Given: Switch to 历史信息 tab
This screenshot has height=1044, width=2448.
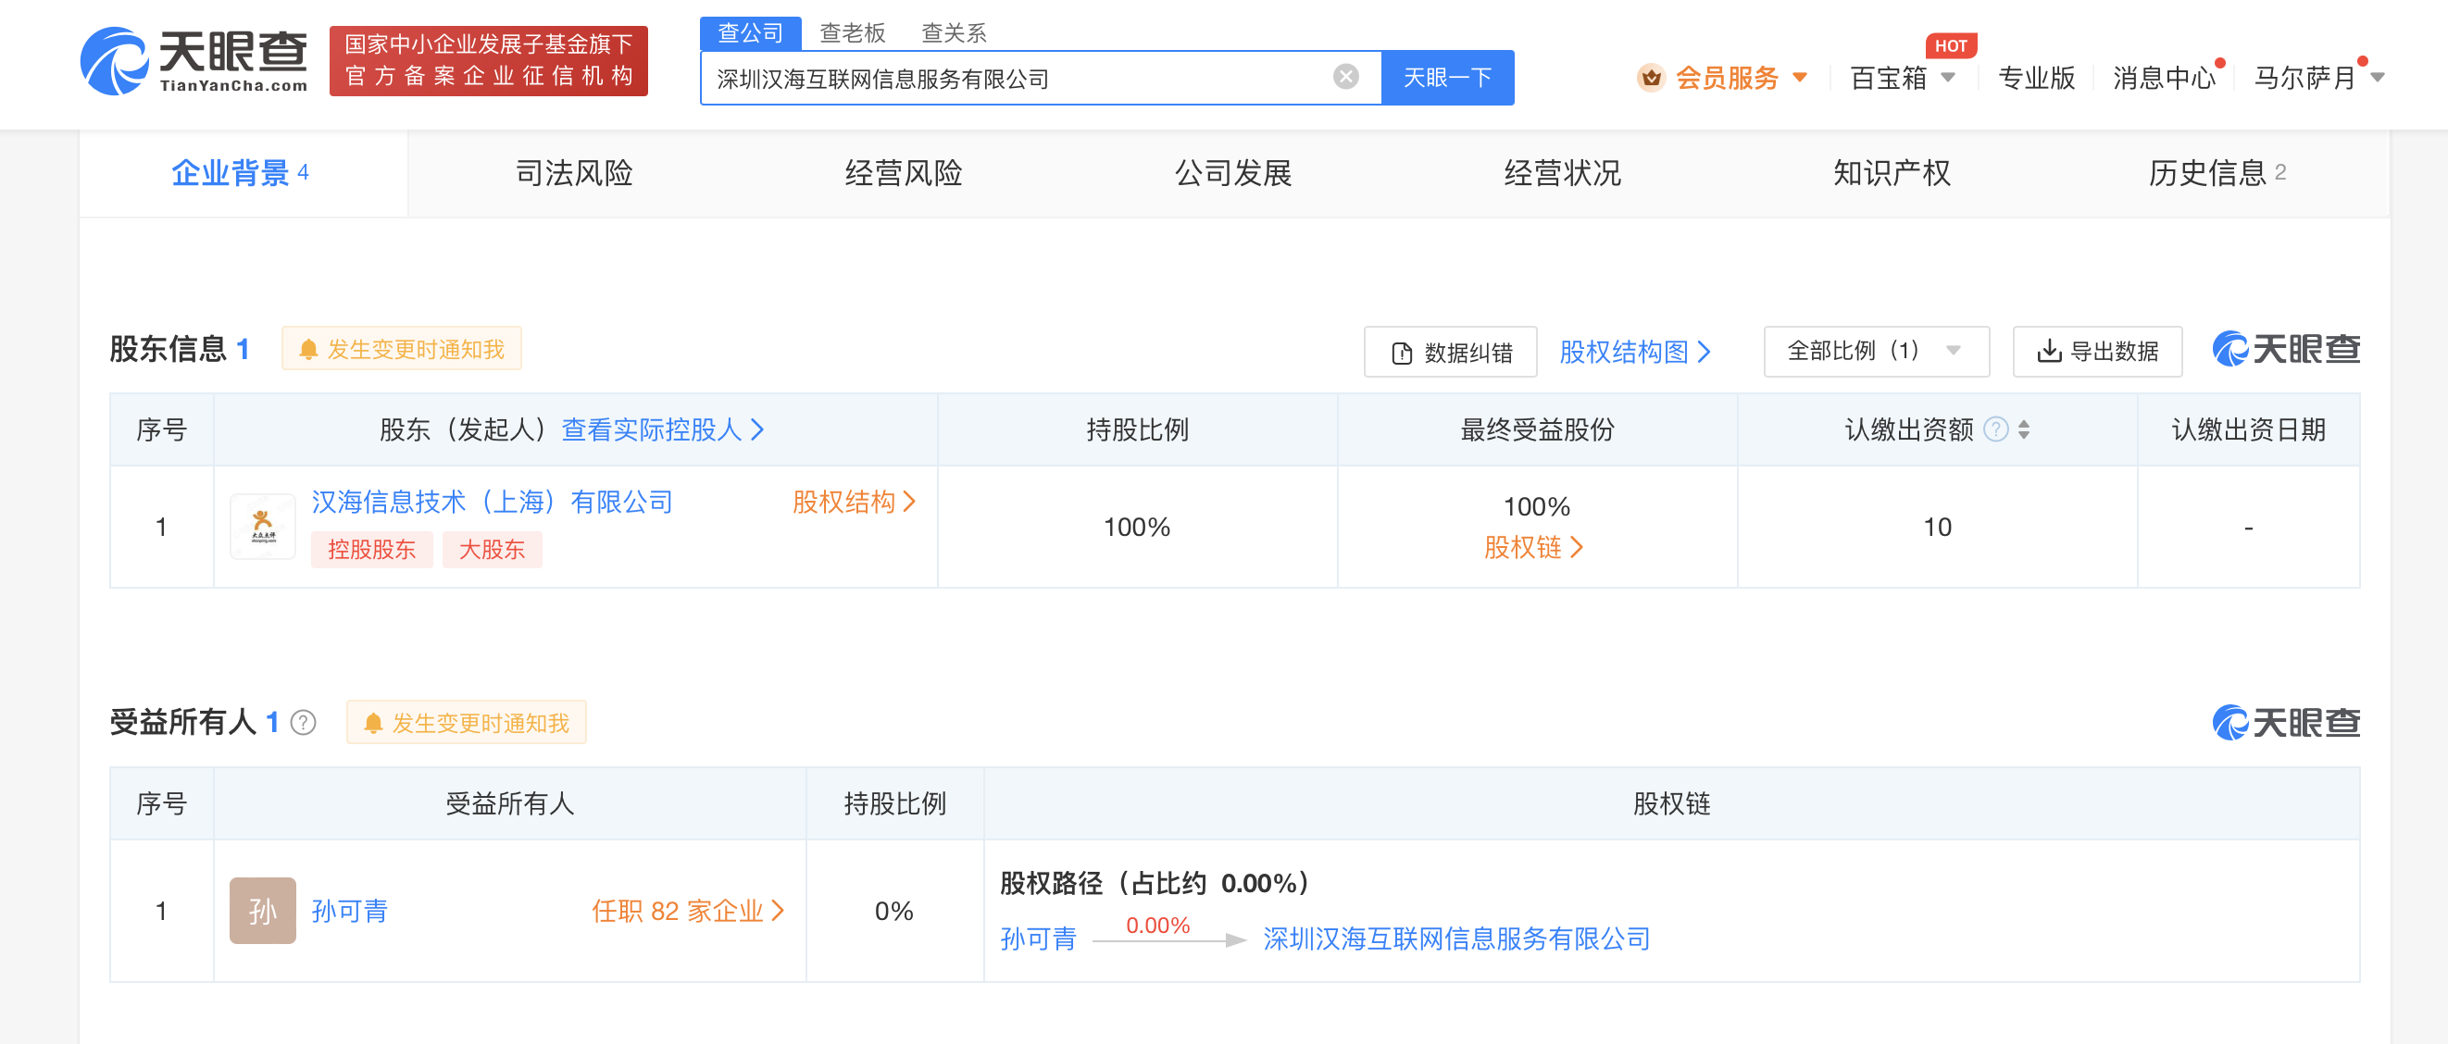Looking at the screenshot, I should 2218,173.
